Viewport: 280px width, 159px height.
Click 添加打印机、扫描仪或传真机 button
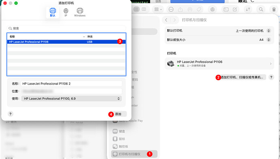(x=242, y=77)
